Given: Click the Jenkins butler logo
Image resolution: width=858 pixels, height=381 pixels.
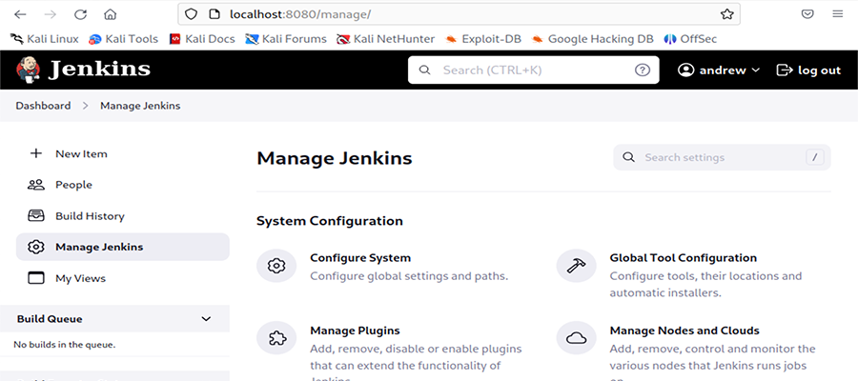Looking at the screenshot, I should click(x=28, y=70).
